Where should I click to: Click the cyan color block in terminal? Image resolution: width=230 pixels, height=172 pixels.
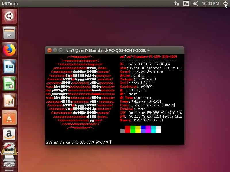pyautogui.click(x=154, y=129)
